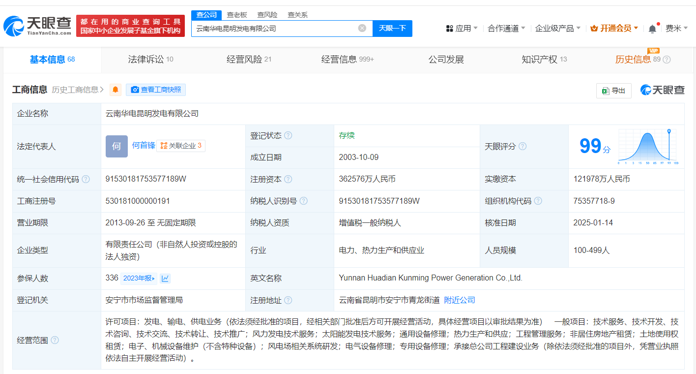Click help icon next to 天眼评分
The width and height of the screenshot is (696, 374).
[x=522, y=146]
